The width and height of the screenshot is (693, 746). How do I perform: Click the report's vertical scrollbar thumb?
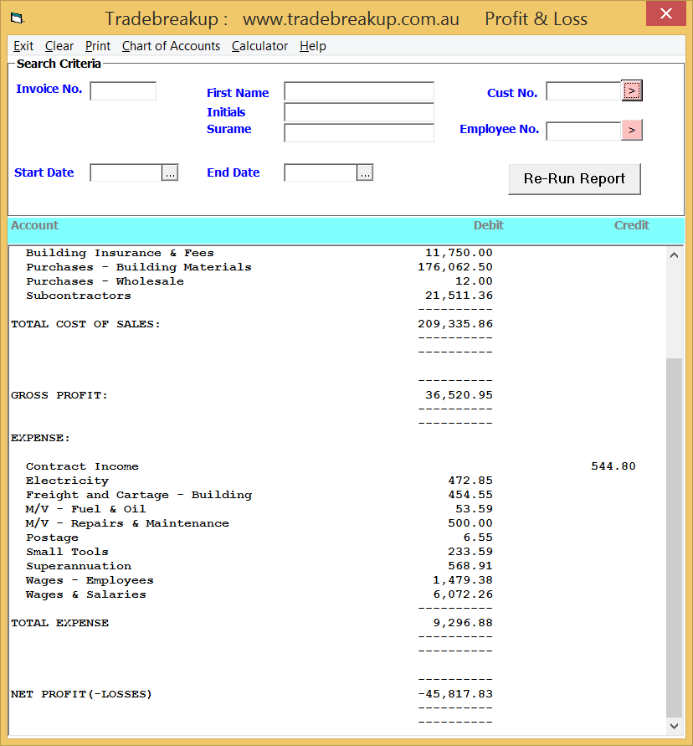pyautogui.click(x=674, y=538)
